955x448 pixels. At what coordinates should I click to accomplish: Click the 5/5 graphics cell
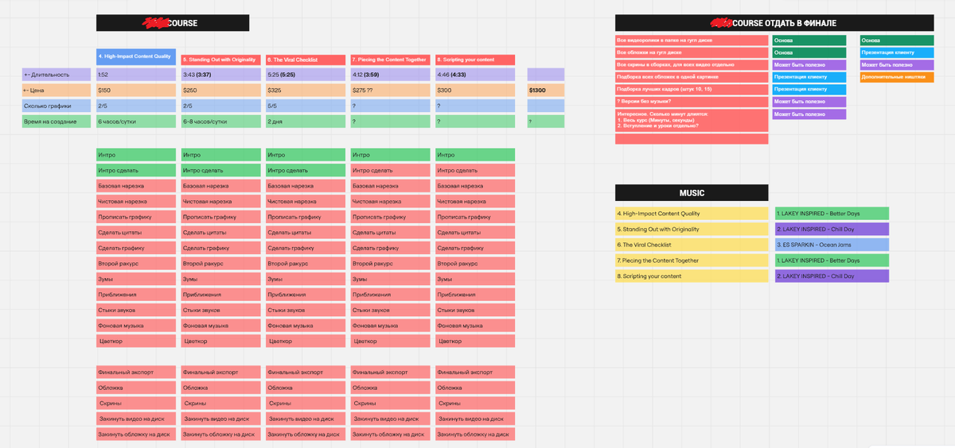[x=306, y=106]
